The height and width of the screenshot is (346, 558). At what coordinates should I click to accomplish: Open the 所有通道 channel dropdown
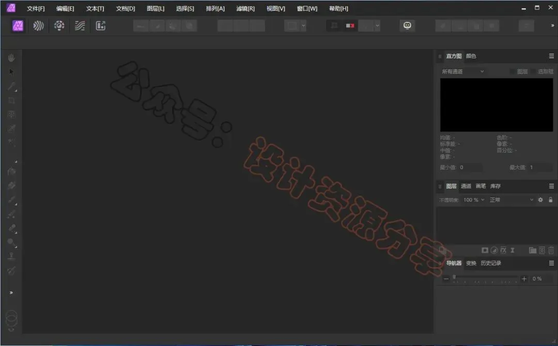pos(462,71)
